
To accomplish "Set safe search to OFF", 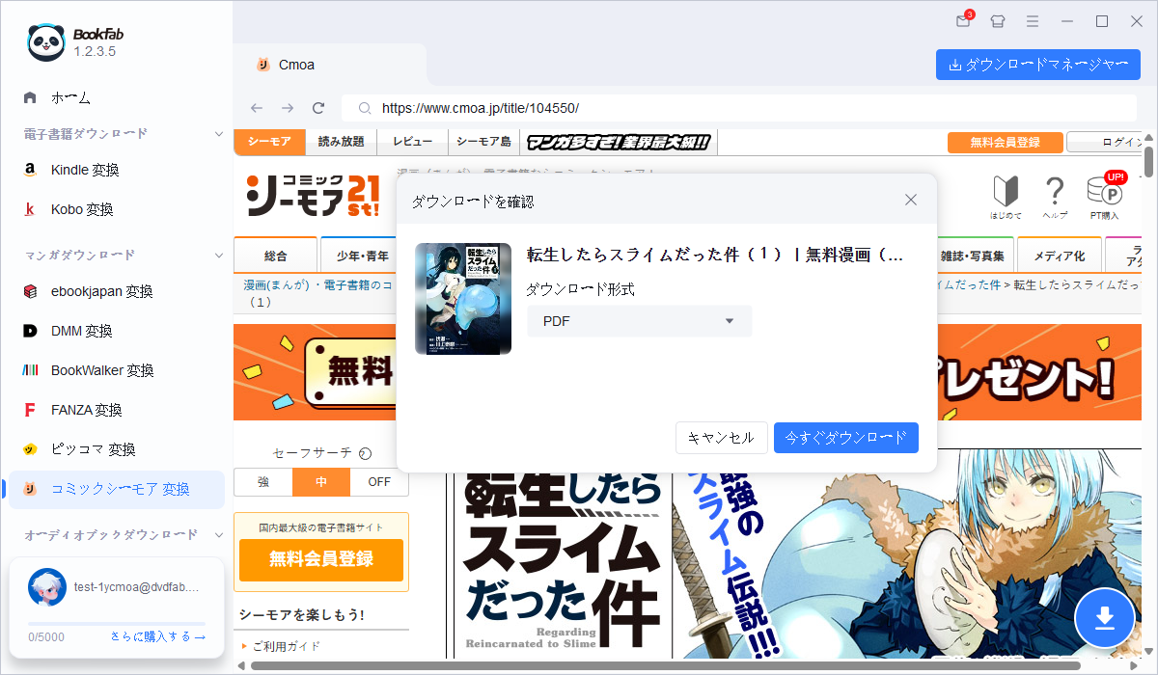I will tap(379, 481).
